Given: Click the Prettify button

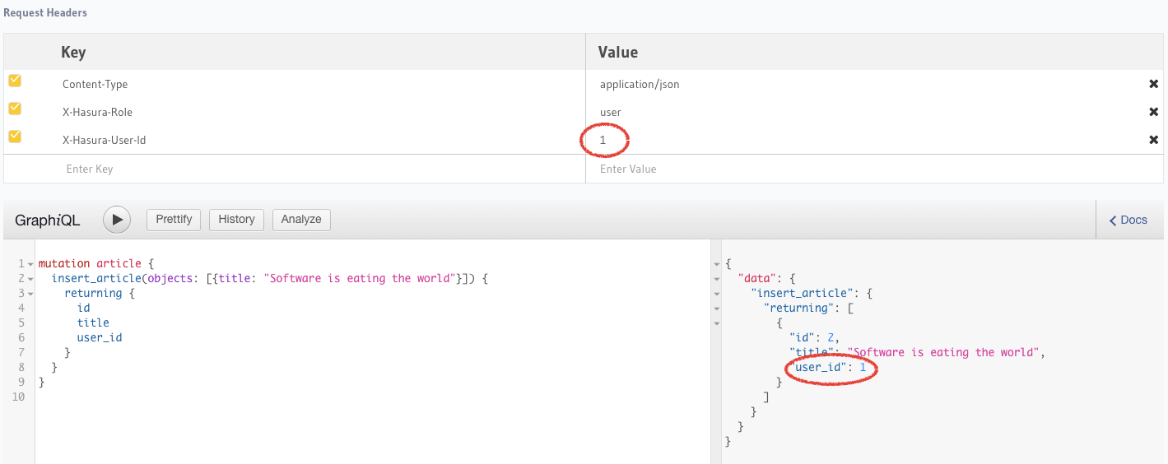Looking at the screenshot, I should pos(174,220).
